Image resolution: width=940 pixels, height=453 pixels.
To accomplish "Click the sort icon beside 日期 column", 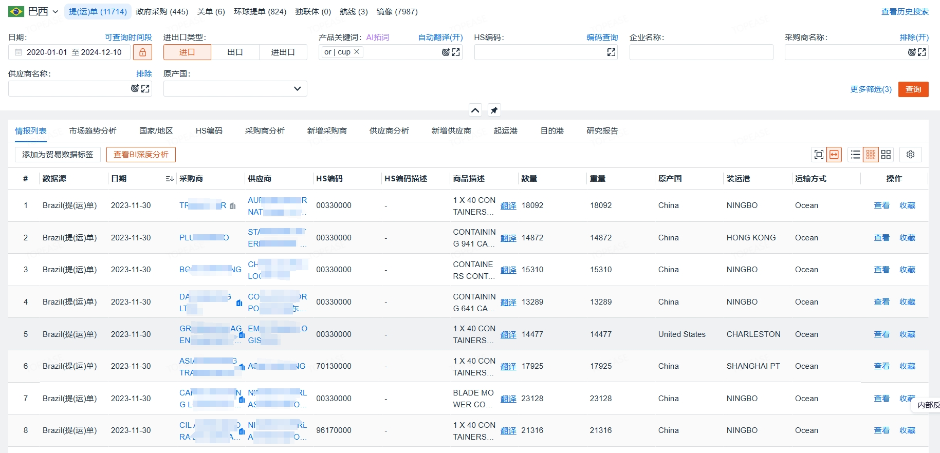I will coord(170,179).
